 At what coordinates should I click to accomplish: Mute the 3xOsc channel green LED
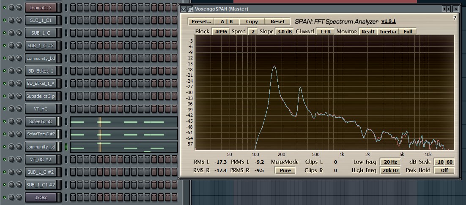(4, 197)
